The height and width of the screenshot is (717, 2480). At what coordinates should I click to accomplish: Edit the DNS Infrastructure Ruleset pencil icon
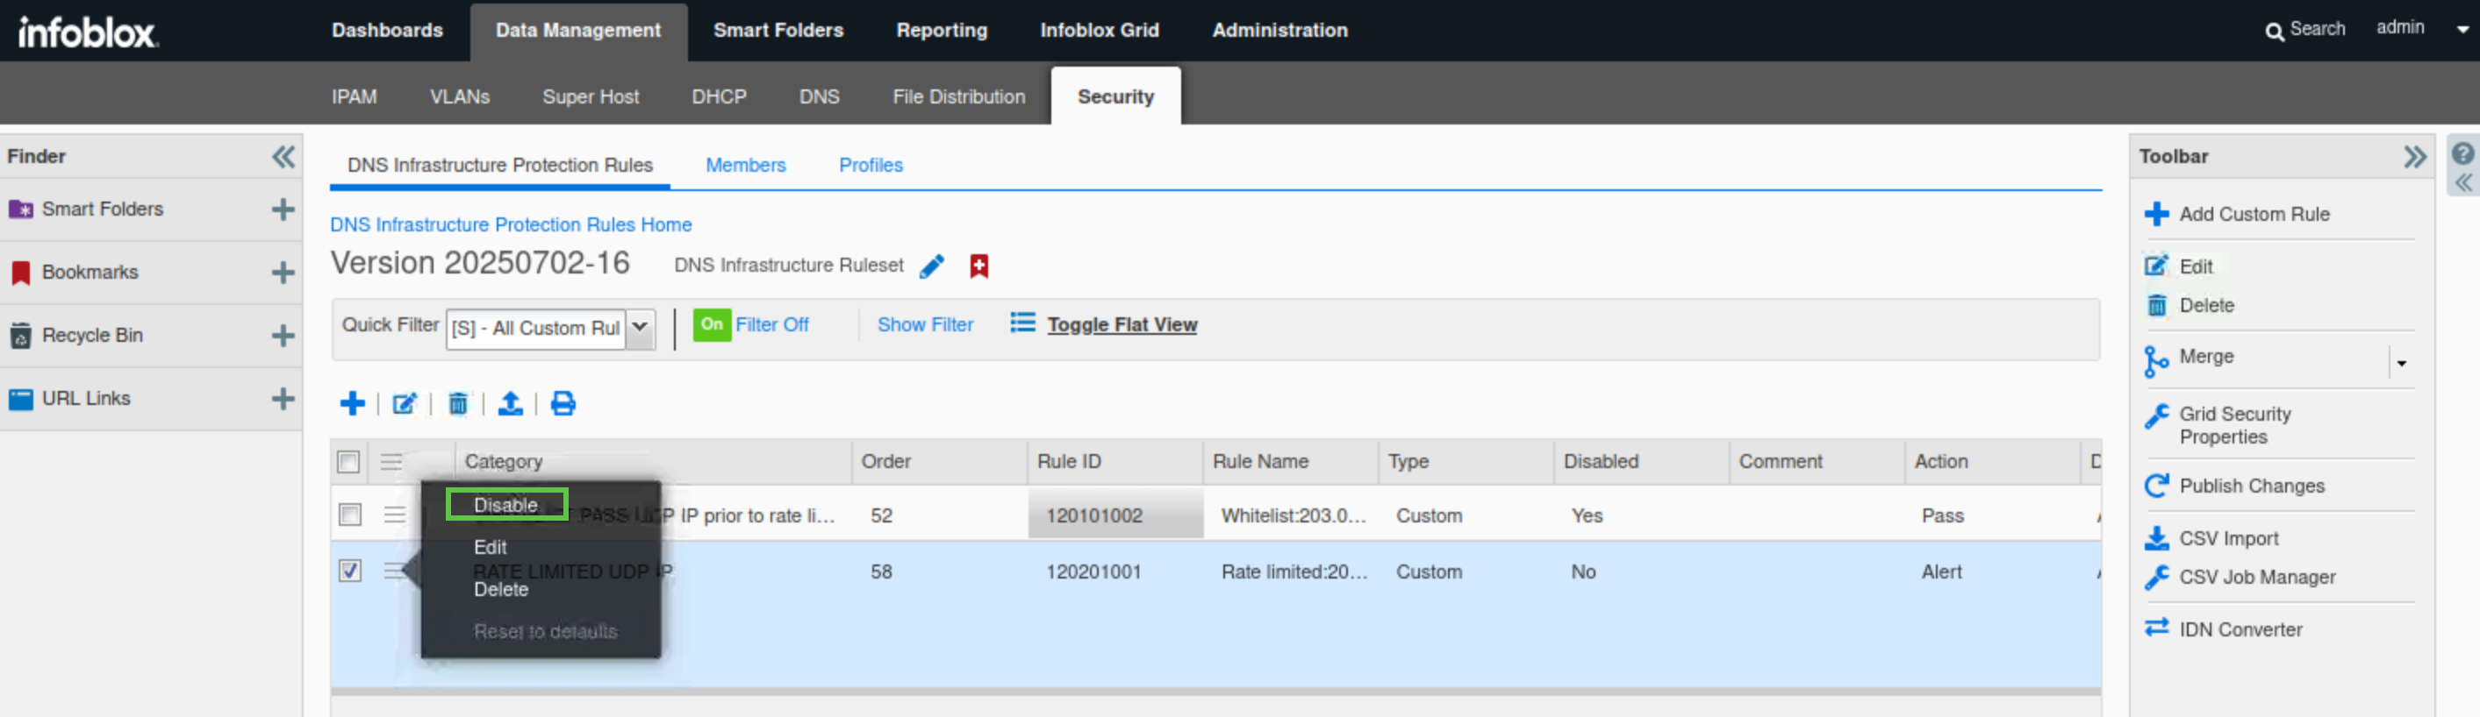[x=932, y=266]
